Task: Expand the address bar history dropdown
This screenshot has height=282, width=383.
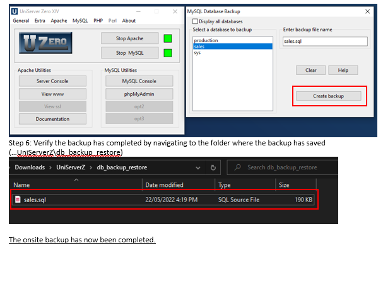Action: click(198, 167)
